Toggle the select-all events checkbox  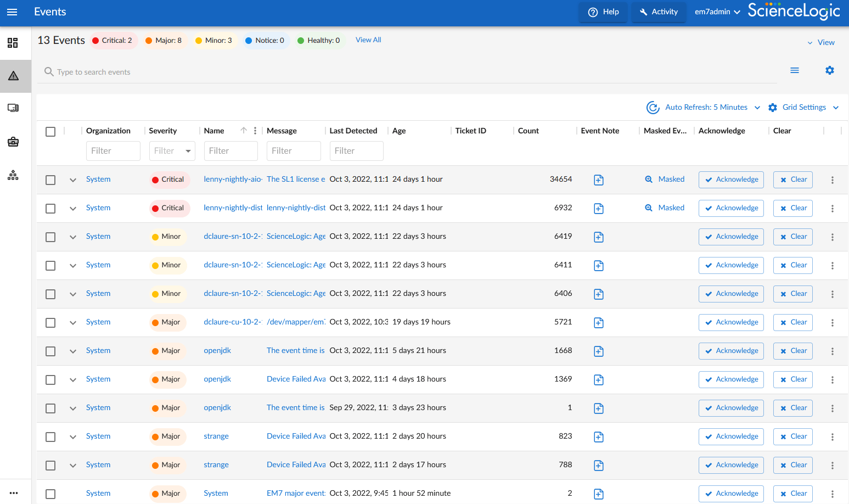pyautogui.click(x=50, y=132)
